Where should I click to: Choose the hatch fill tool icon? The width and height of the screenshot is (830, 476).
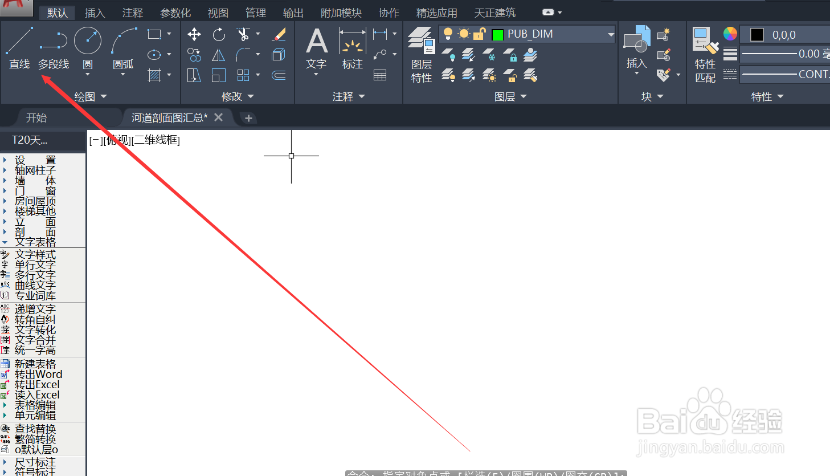154,75
